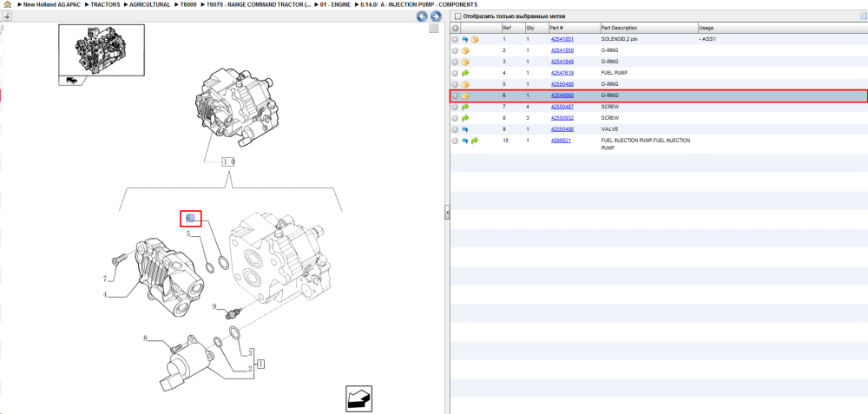Screen dimensions: 868x414
Task: Click the '- ASSY' usage cell
Action: [708, 39]
